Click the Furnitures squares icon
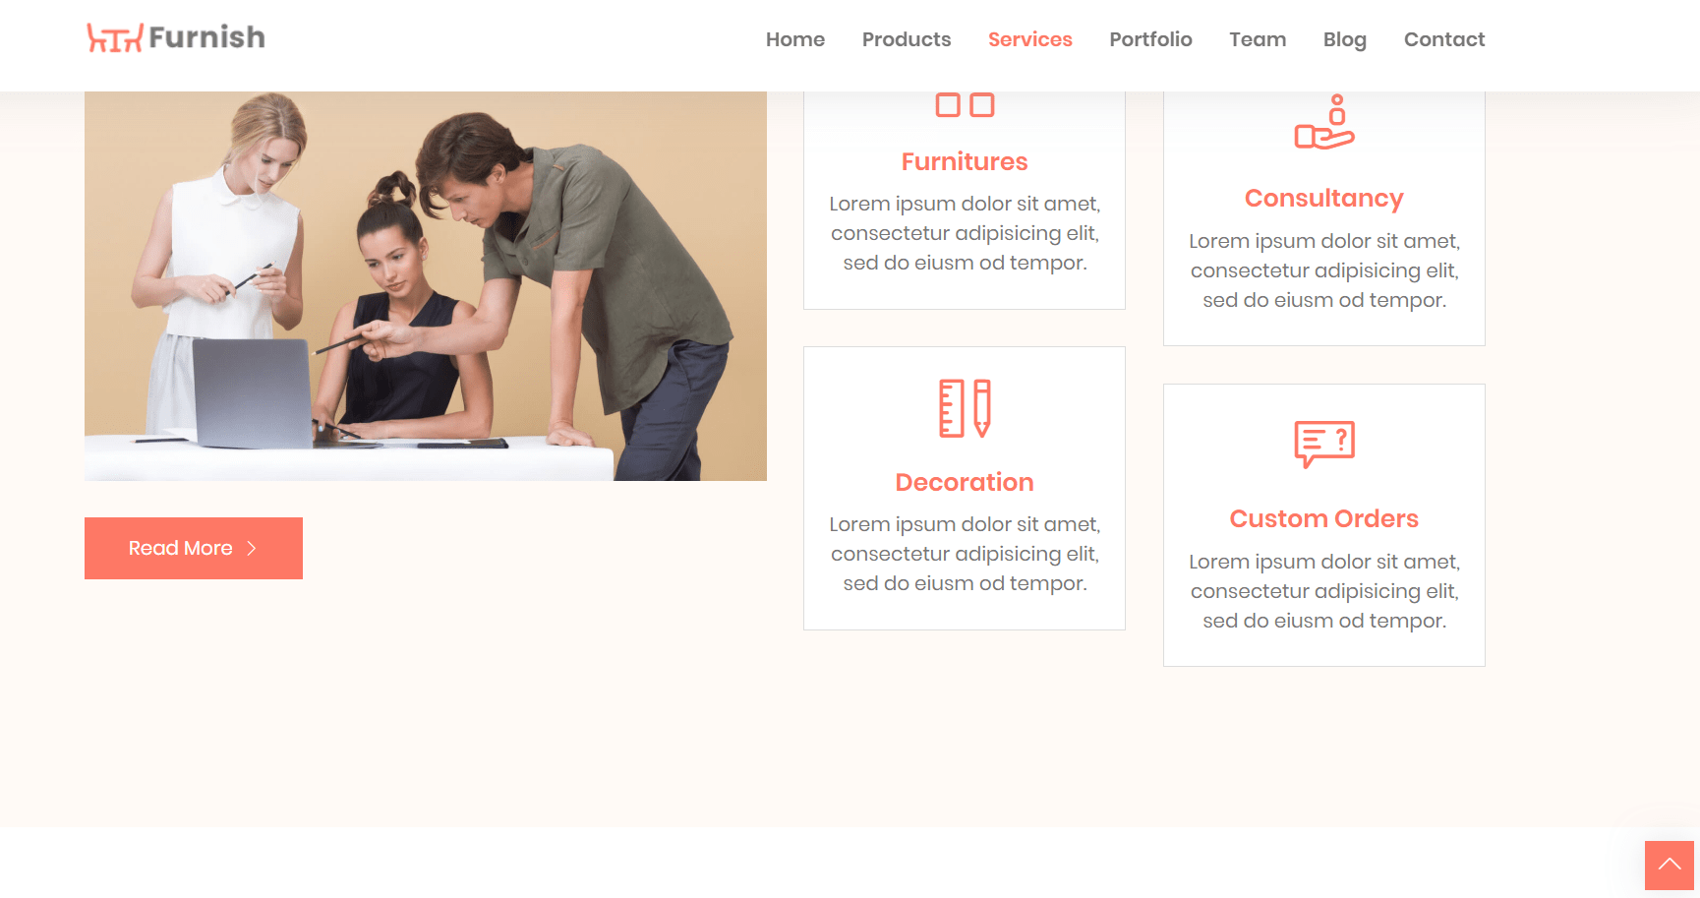The image size is (1700, 898). click(x=965, y=105)
